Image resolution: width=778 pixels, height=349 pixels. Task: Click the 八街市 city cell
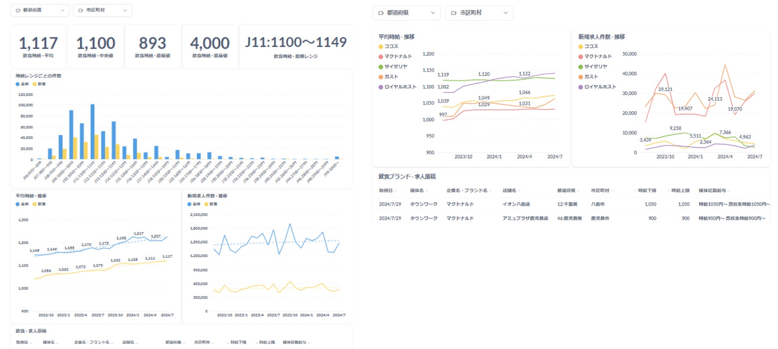[x=598, y=204]
